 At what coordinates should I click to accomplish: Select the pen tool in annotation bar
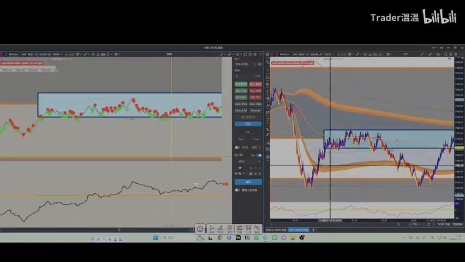pos(220,229)
